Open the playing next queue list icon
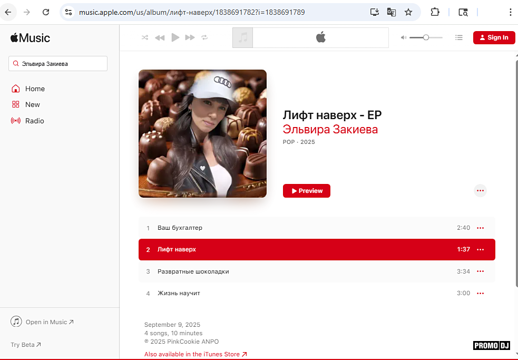The width and height of the screenshot is (518, 360). point(459,37)
